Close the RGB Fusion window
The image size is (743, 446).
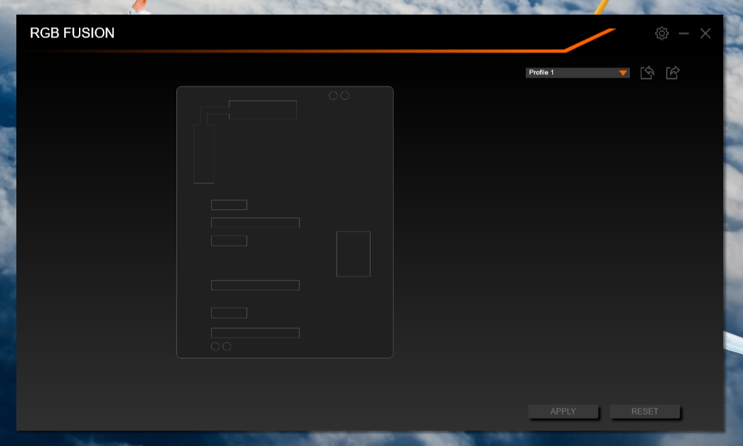click(705, 33)
